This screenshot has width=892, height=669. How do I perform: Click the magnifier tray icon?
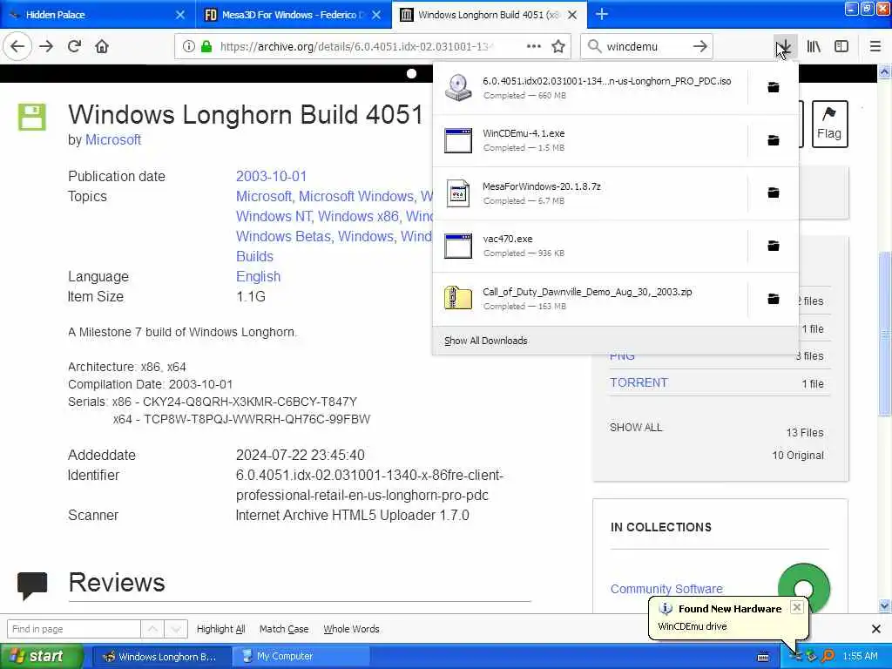(828, 657)
